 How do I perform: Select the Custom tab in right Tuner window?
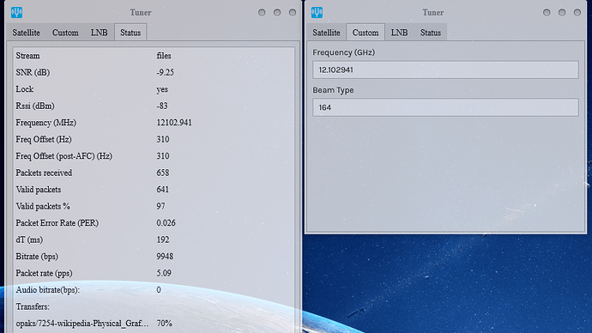(365, 33)
